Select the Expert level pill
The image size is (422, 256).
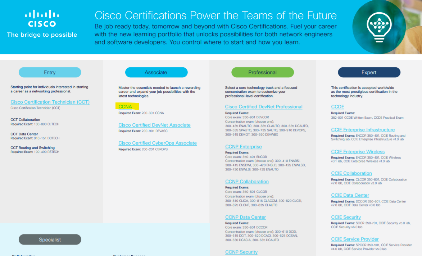click(369, 72)
